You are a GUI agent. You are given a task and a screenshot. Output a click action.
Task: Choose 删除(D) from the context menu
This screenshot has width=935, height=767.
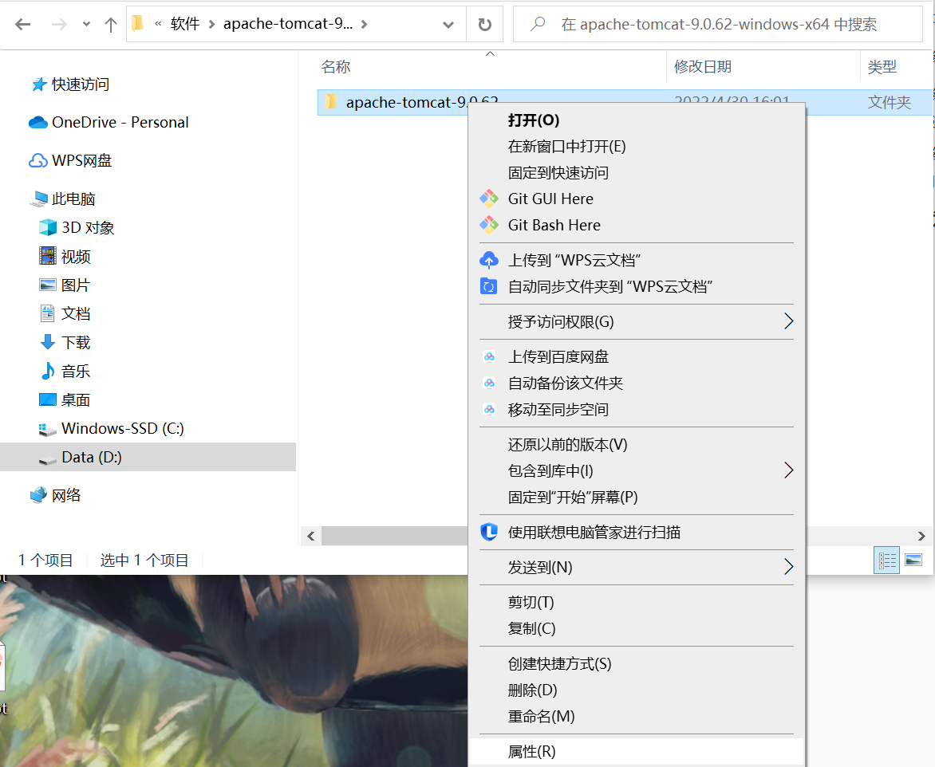(x=637, y=690)
